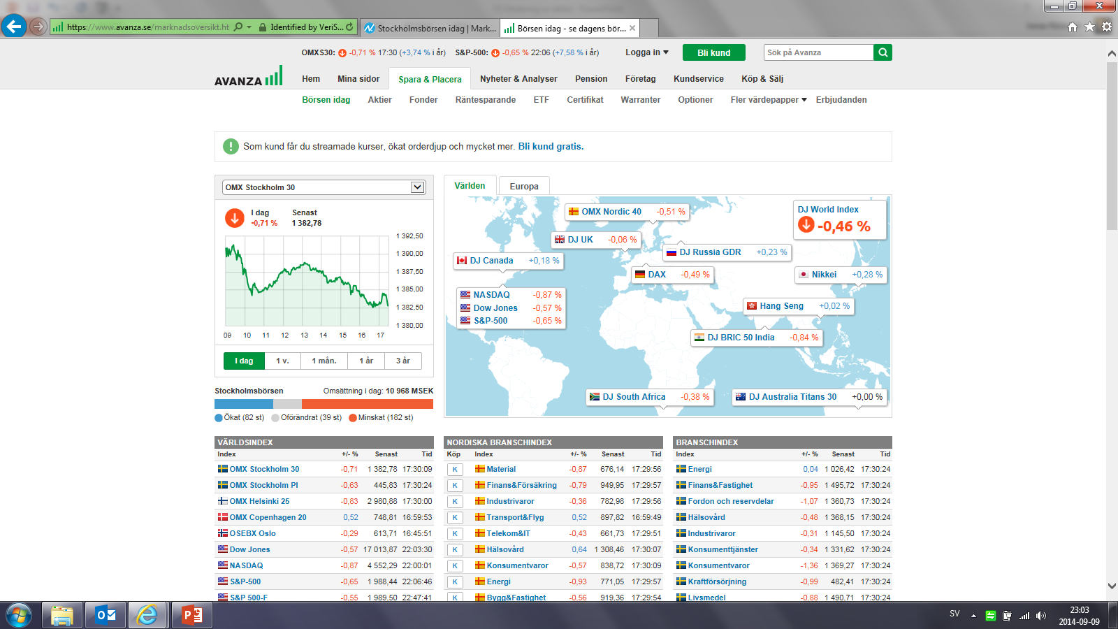Click blue Ökat segment of turnover bar
This screenshot has height=629, width=1118.
[x=244, y=404]
